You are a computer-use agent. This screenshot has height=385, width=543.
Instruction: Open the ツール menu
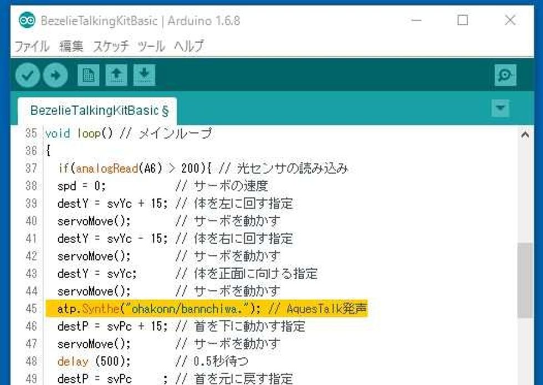[x=151, y=46]
